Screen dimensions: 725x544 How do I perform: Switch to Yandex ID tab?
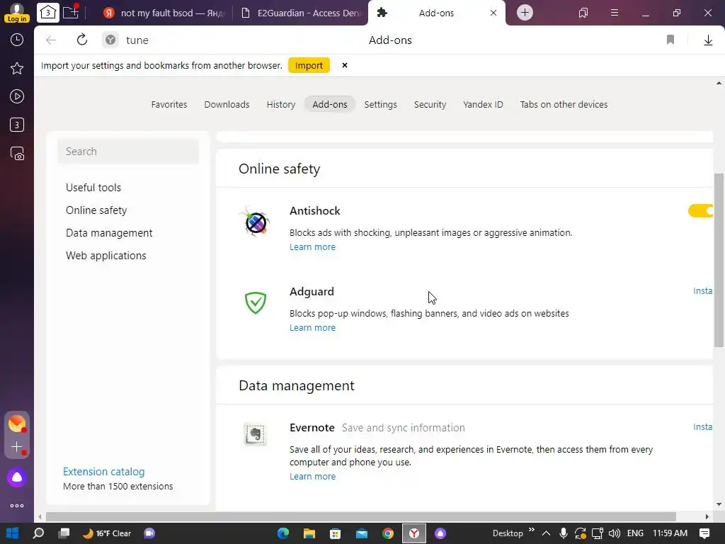click(x=483, y=105)
